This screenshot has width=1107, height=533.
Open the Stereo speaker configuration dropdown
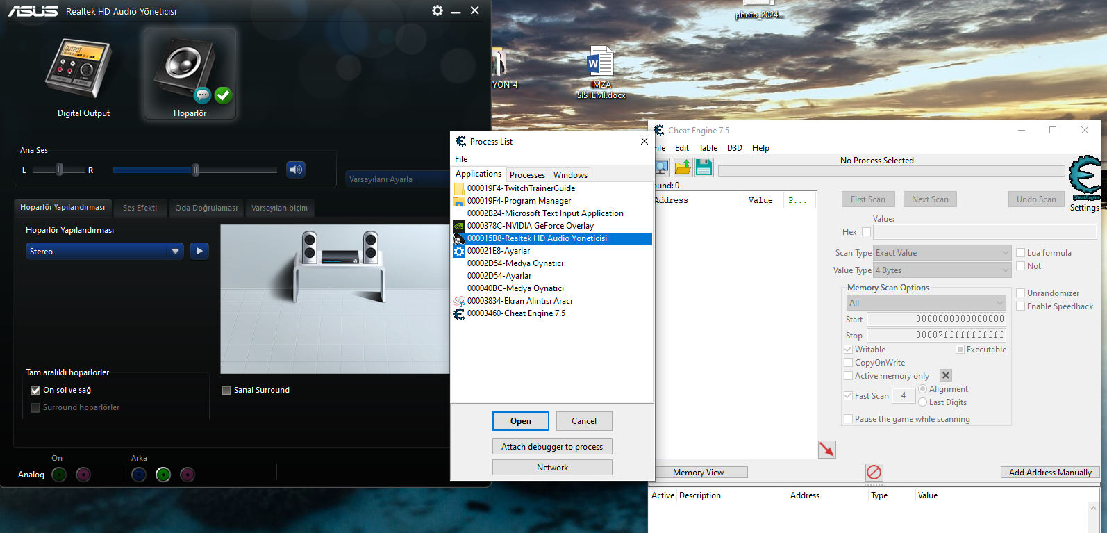coord(105,251)
